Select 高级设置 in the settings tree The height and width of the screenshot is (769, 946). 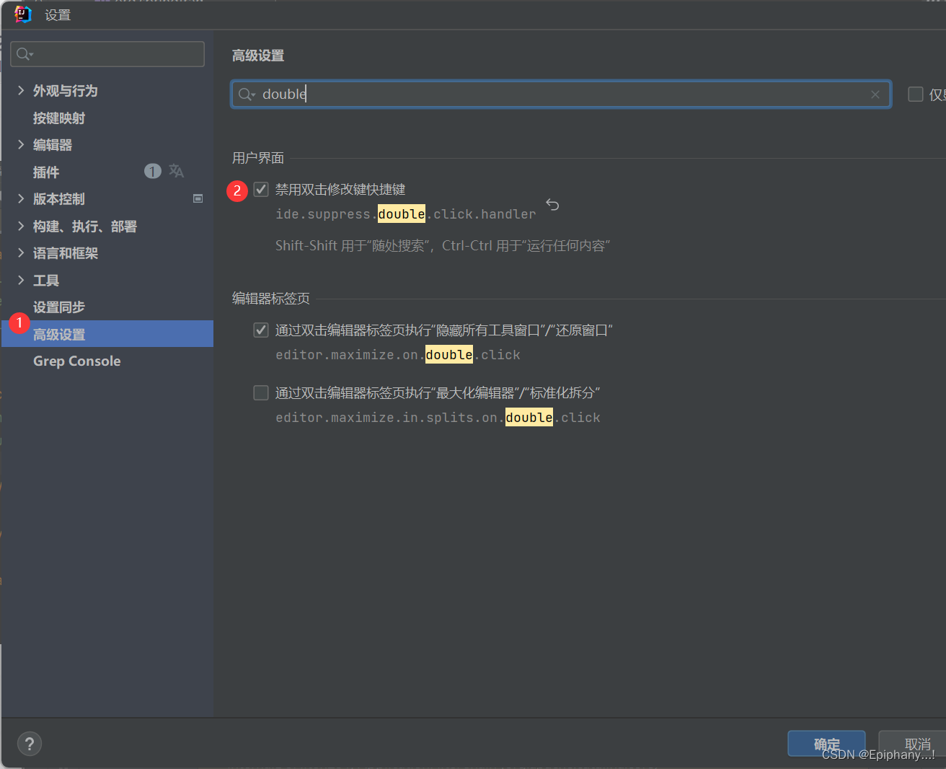(107, 334)
